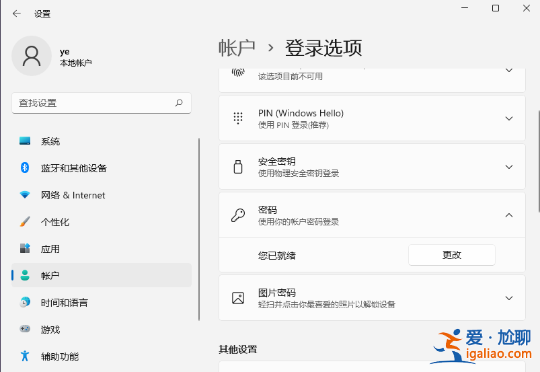Click the Apps icon in sidebar
Image resolution: width=540 pixels, height=372 pixels.
tap(25, 248)
